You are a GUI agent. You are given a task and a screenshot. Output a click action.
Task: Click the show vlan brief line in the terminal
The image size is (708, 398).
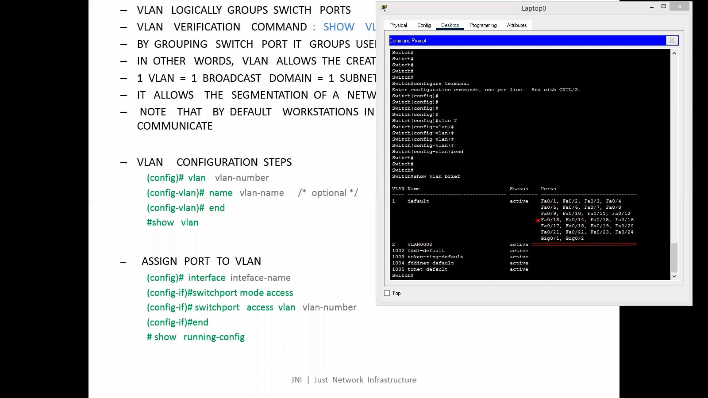[x=425, y=176]
